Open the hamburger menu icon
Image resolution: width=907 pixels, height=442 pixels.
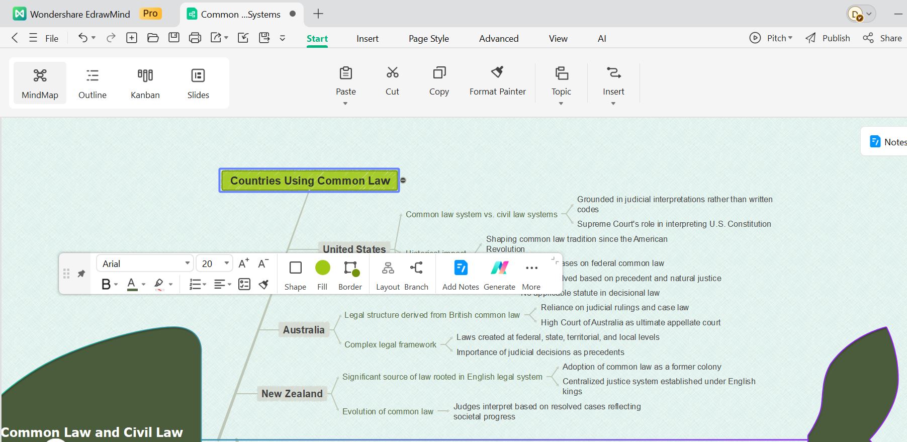[33, 38]
